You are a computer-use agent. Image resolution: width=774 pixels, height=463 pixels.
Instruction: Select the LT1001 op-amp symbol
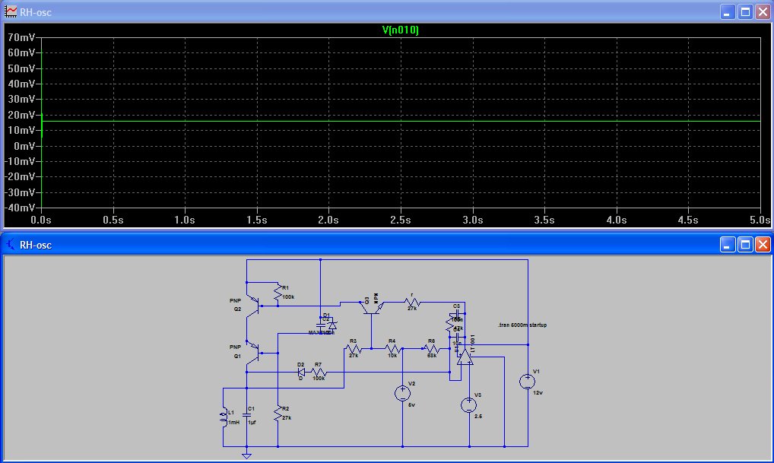pyautogui.click(x=465, y=357)
